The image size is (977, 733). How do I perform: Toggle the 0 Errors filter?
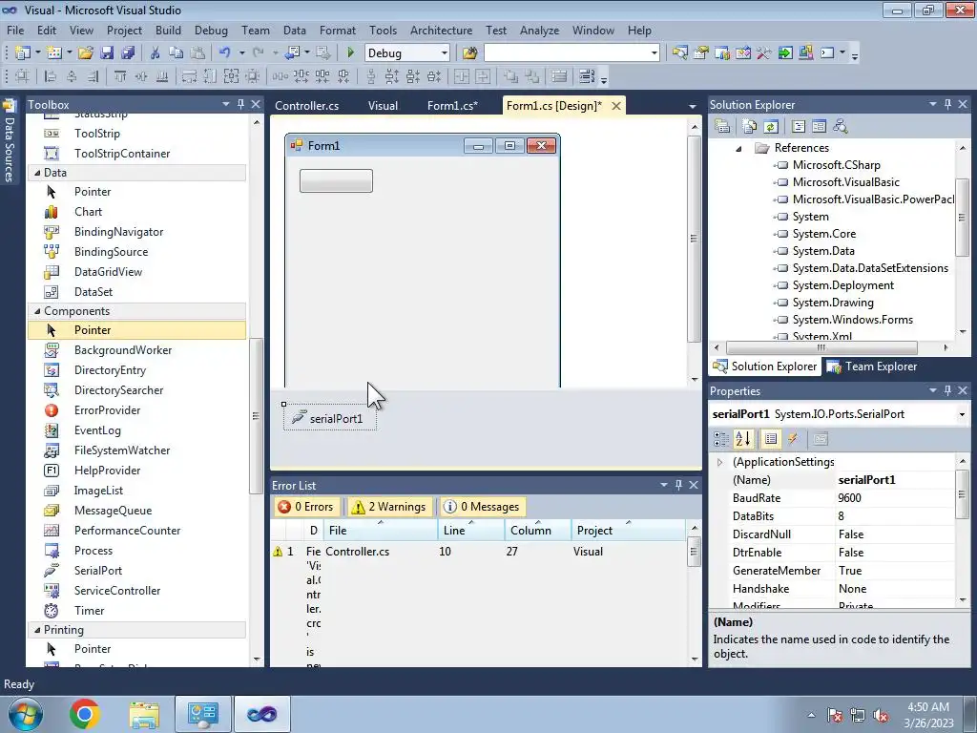(x=306, y=507)
